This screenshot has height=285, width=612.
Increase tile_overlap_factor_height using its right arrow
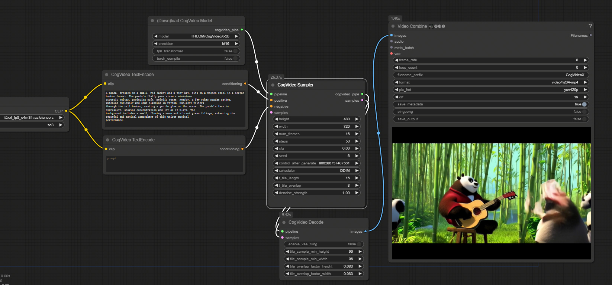tap(360, 266)
